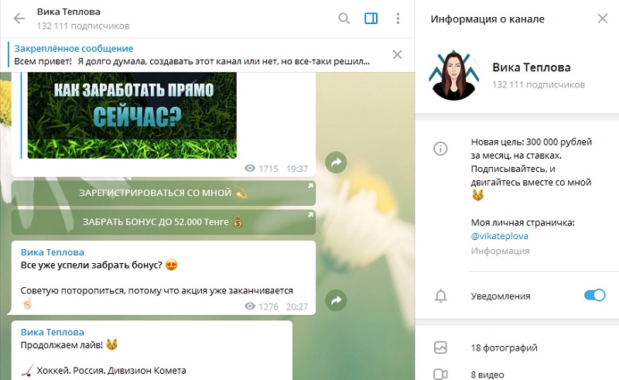Open the @vikateplova link
The height and width of the screenshot is (380, 619).
[x=499, y=236]
